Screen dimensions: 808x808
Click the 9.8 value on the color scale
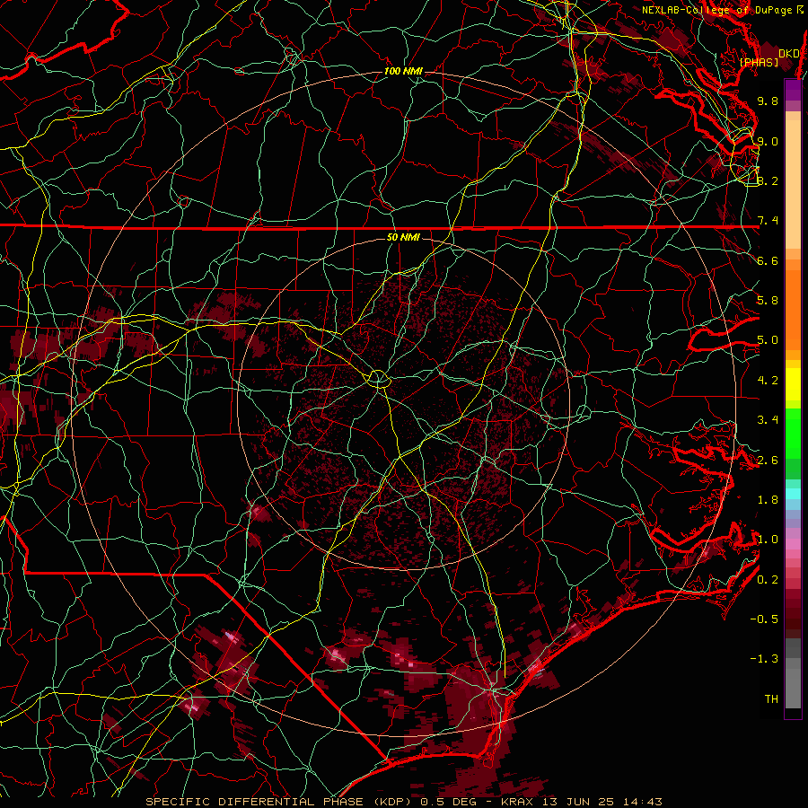click(x=768, y=101)
